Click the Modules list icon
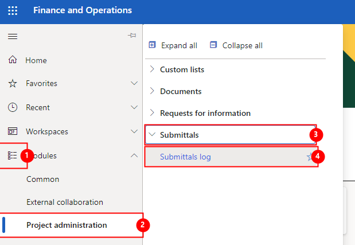 tap(12, 155)
